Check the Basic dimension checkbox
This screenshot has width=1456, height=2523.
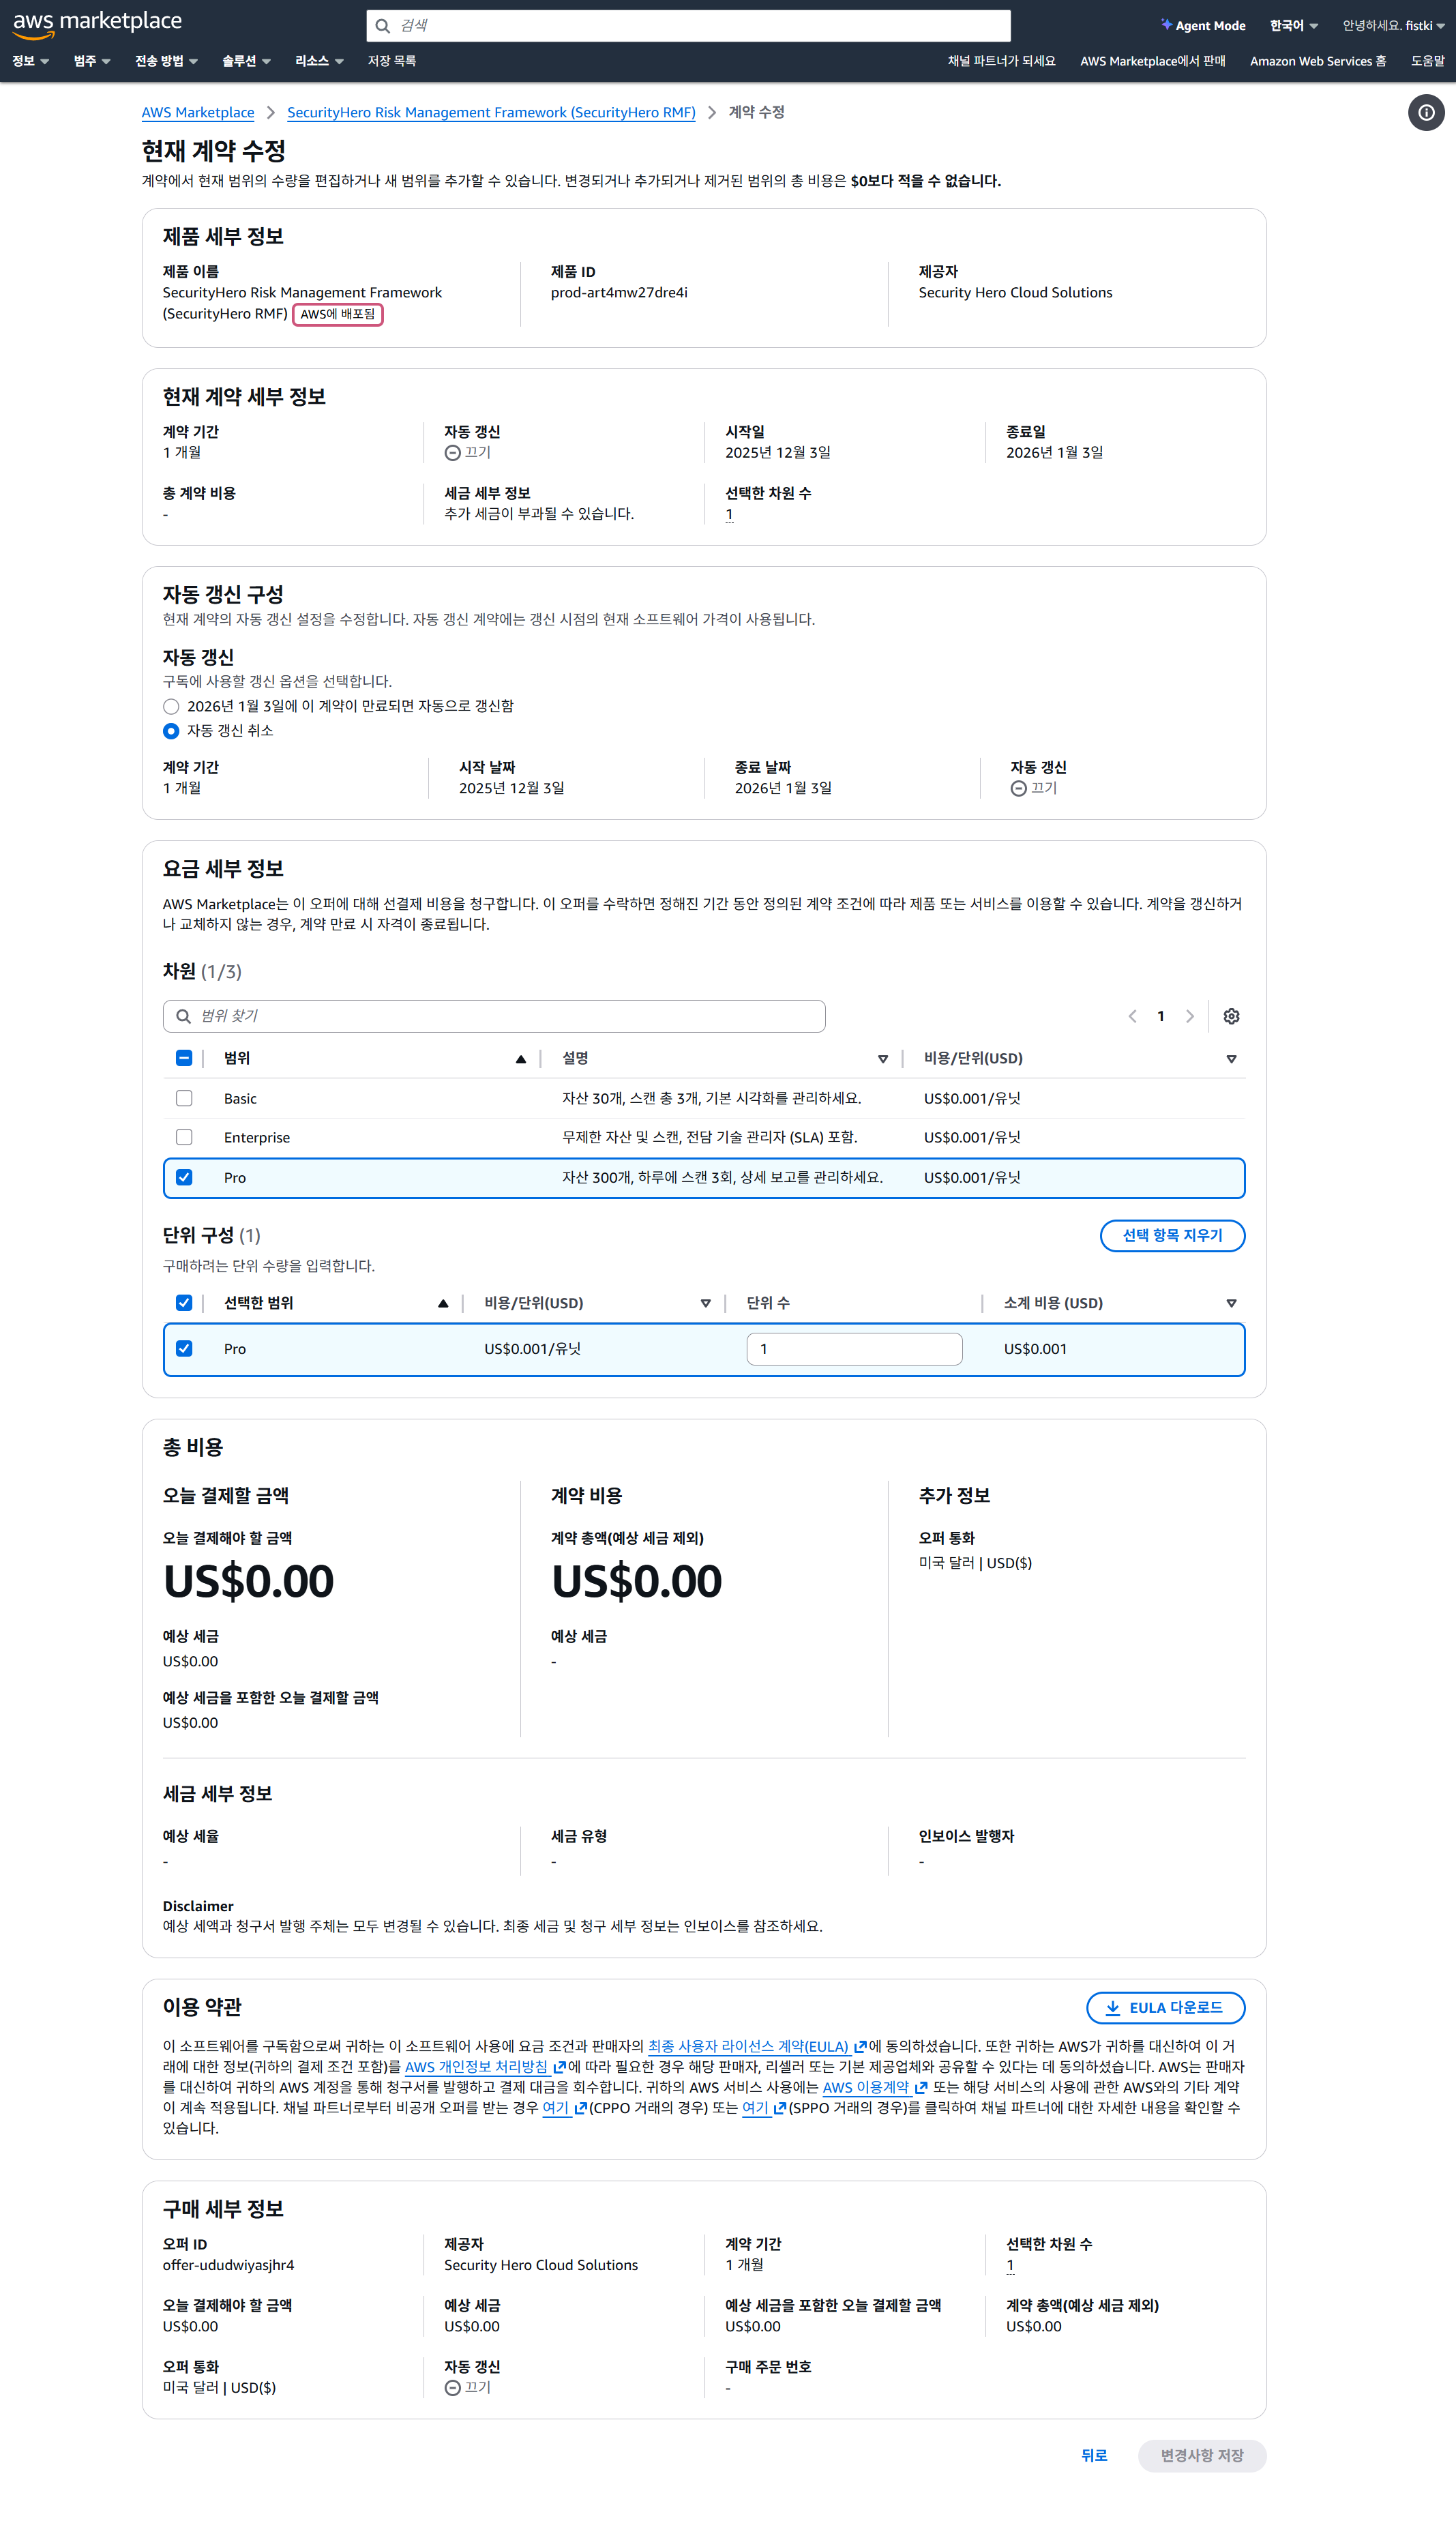(x=184, y=1098)
